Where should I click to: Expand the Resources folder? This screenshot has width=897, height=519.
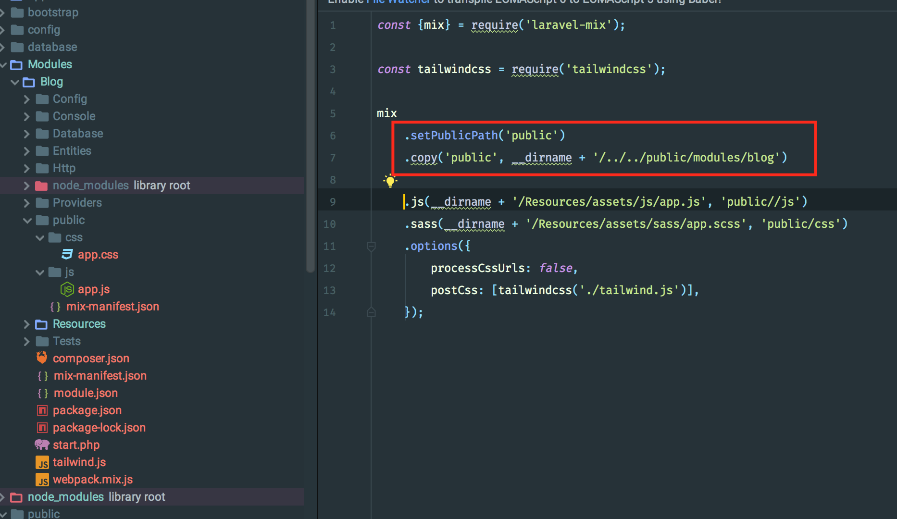(27, 324)
